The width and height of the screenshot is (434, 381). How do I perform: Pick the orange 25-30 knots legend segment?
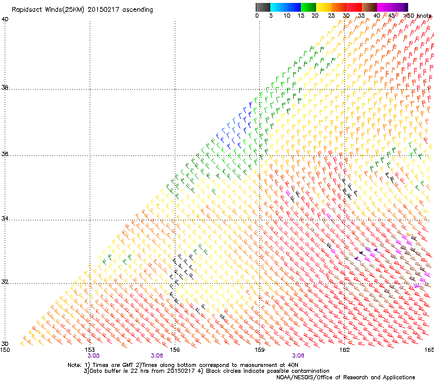coord(339,7)
